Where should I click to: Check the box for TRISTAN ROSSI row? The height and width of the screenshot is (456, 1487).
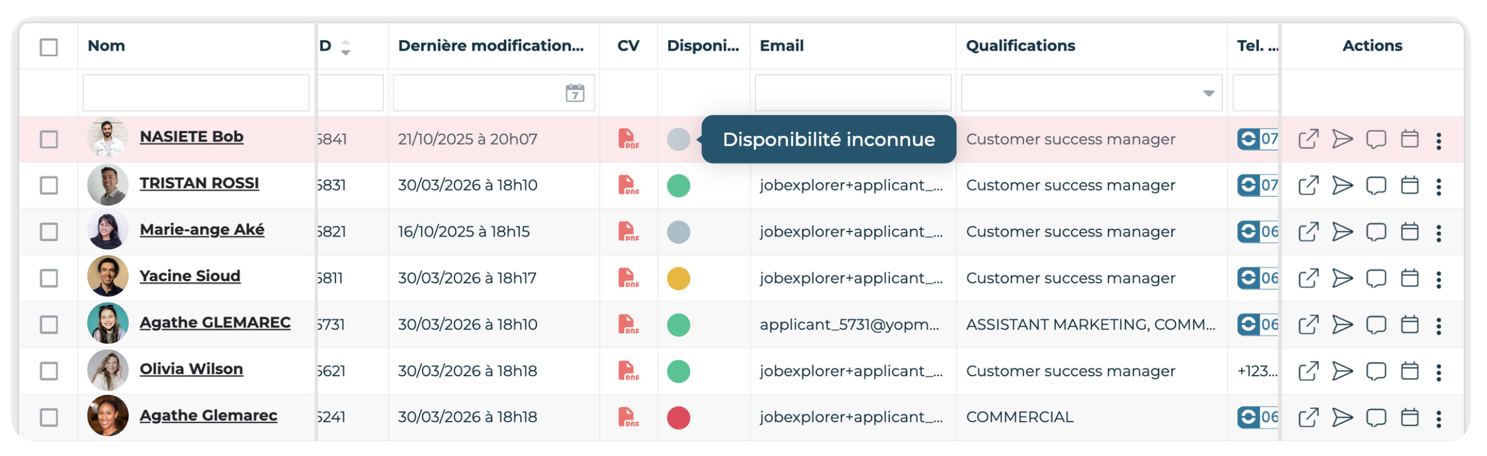(49, 185)
